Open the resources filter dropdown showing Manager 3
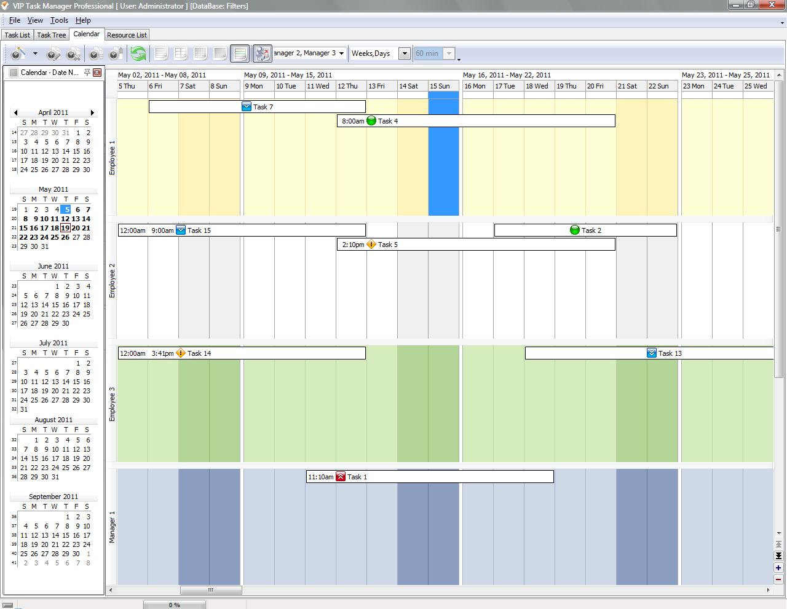Screen dimensions: 787x609 (342, 53)
